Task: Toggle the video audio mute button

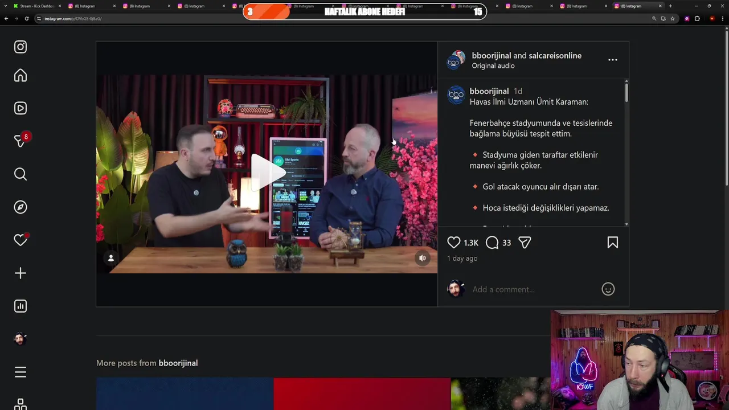Action: pos(423,258)
